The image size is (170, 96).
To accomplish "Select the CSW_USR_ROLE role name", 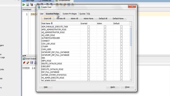I will pos(48,44).
